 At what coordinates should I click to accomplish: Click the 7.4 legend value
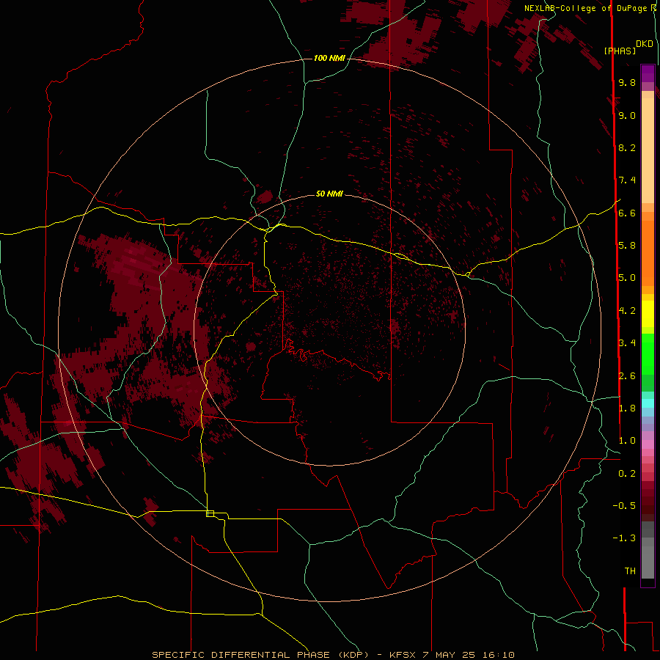(x=627, y=180)
